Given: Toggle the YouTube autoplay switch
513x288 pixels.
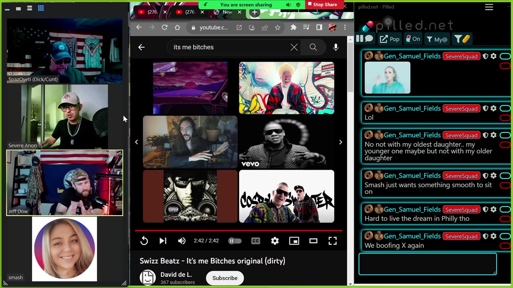Looking at the screenshot, I should pyautogui.click(x=235, y=241).
